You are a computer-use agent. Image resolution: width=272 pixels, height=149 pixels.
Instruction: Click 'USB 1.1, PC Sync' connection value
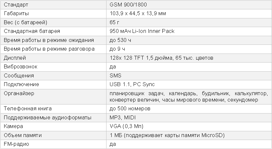pyautogui.click(x=132, y=84)
